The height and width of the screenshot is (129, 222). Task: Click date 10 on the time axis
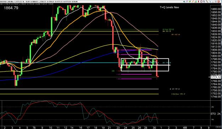(50, 128)
